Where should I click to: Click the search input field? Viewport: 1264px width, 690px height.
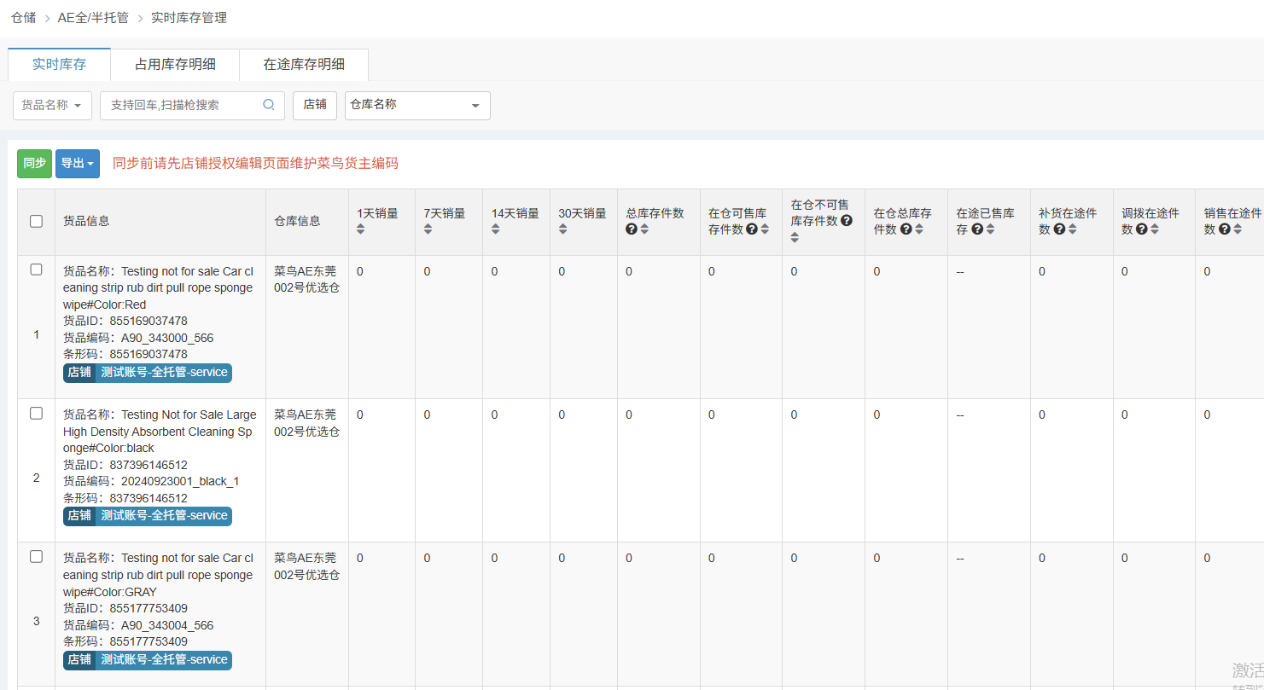point(181,105)
